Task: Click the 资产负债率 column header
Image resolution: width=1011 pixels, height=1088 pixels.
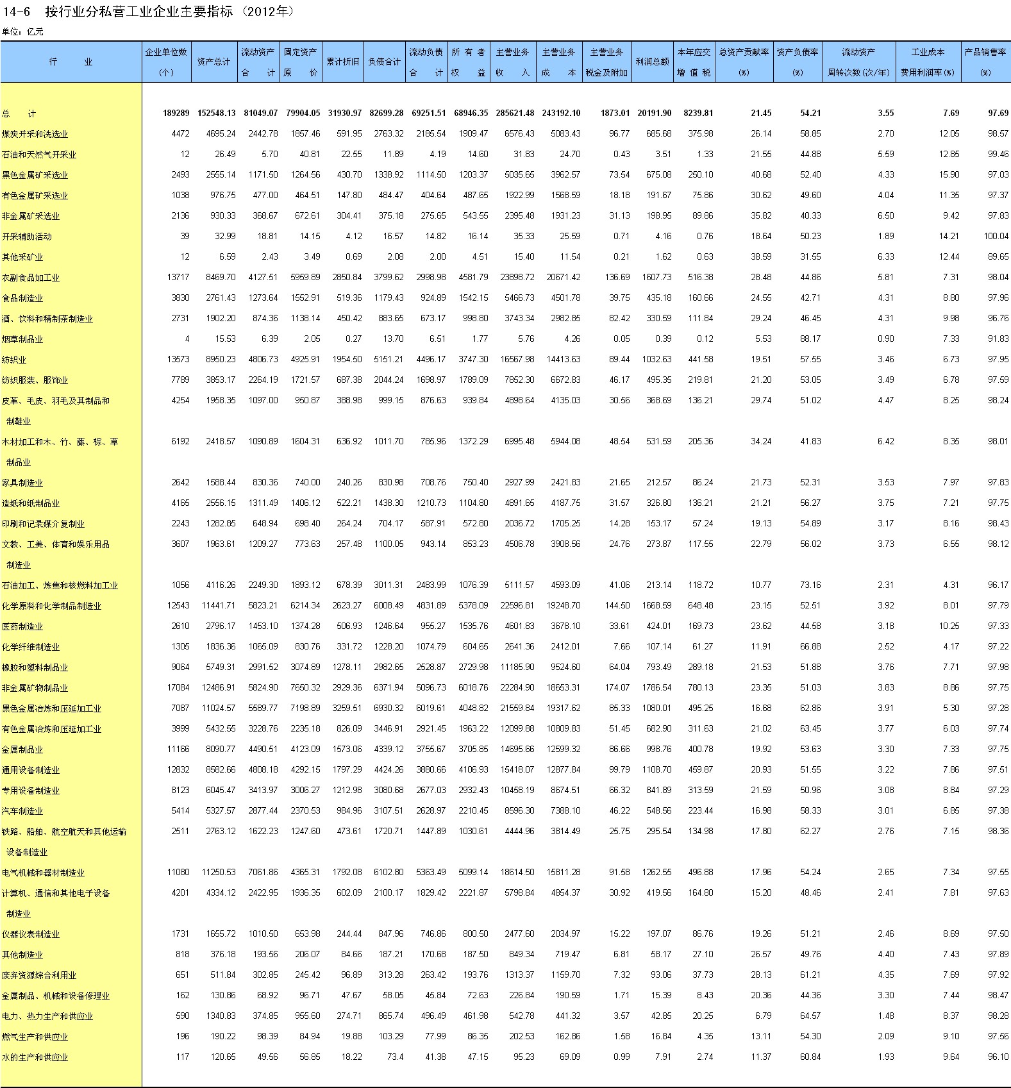Action: click(798, 62)
